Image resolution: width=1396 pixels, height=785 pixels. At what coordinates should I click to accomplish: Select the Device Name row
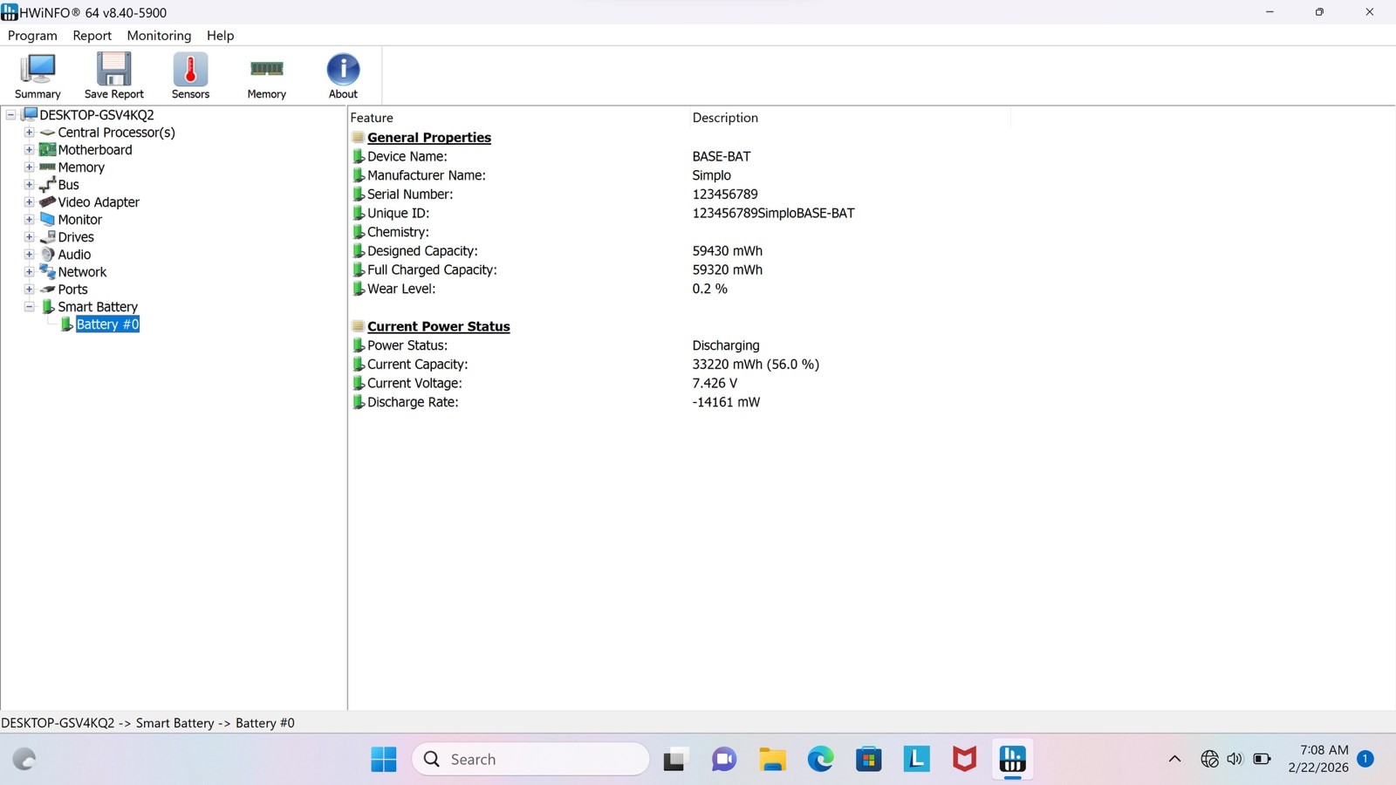click(681, 156)
